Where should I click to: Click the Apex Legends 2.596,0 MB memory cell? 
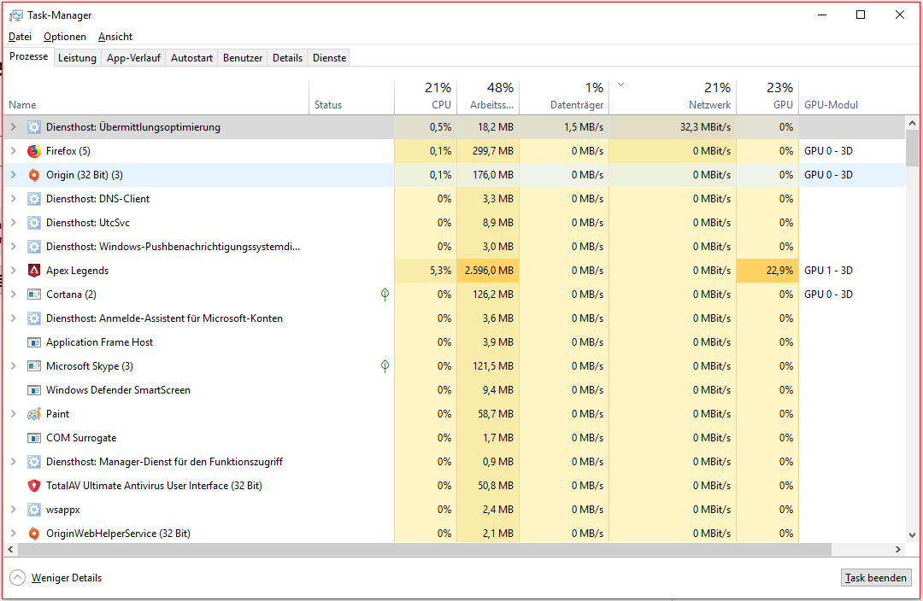[x=488, y=271]
